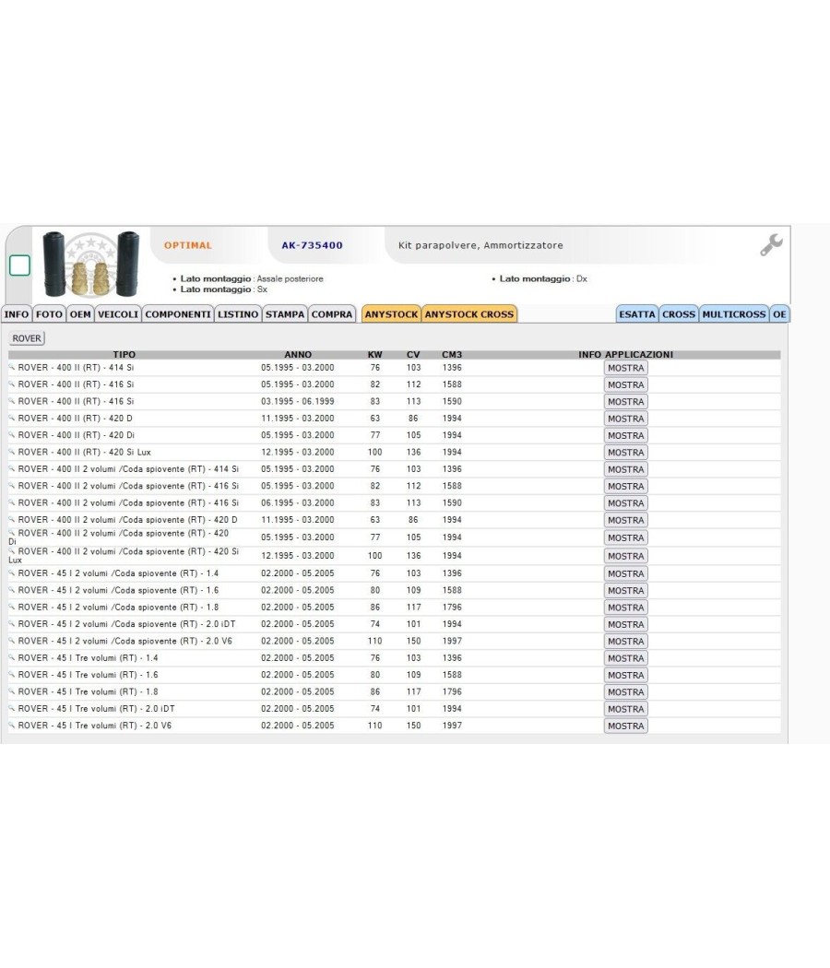
Task: Click the AK-735400 part number
Action: click(x=312, y=245)
